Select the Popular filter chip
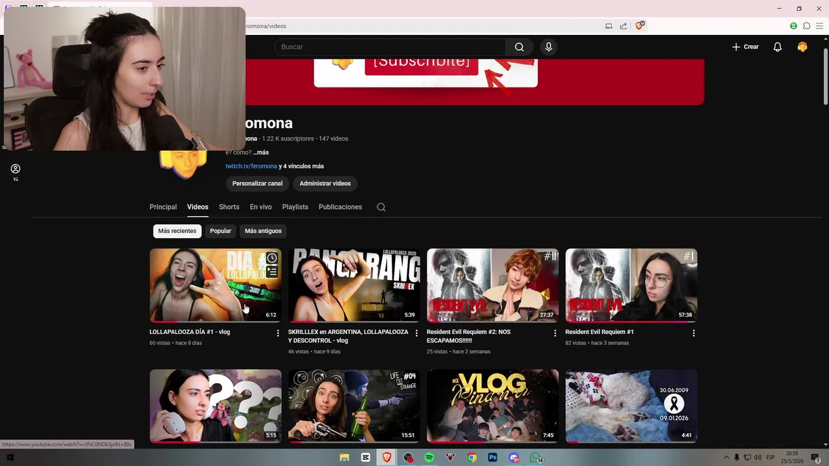 [220, 231]
